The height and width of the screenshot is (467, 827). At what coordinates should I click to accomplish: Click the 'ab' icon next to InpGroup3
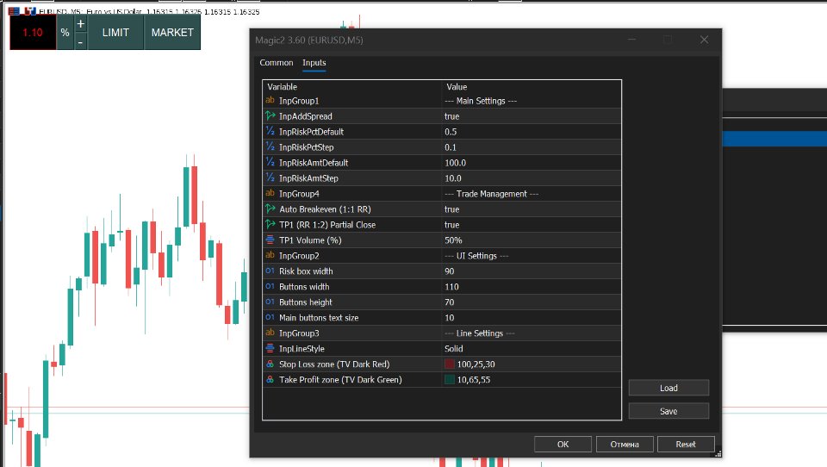[270, 333]
